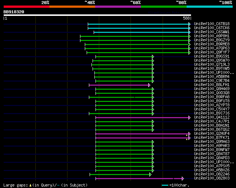This screenshot has width=236, height=188.
Task: Open hit UniRef100_C6SWW1
Action: pyautogui.click(x=212, y=32)
